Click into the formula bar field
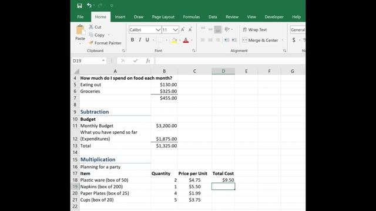The image size is (376, 211). point(230,61)
